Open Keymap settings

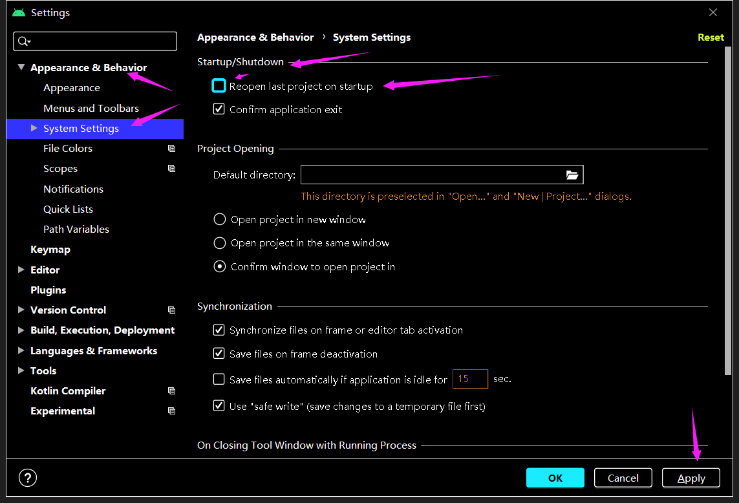[x=50, y=250]
